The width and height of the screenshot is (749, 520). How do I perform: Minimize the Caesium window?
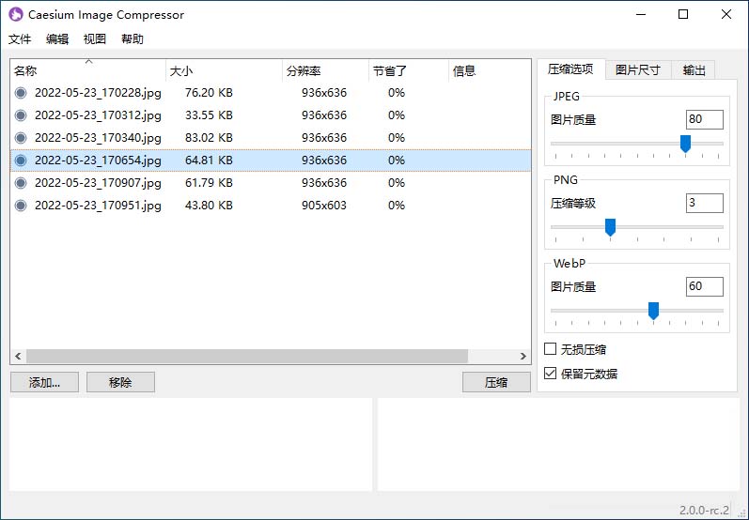point(641,14)
